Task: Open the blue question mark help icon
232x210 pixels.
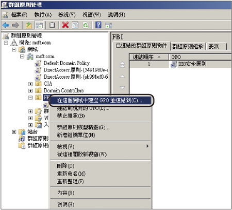Action: 98,25
